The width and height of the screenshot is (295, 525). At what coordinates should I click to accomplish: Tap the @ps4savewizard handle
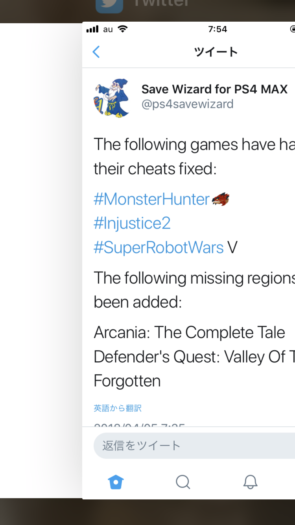click(188, 104)
